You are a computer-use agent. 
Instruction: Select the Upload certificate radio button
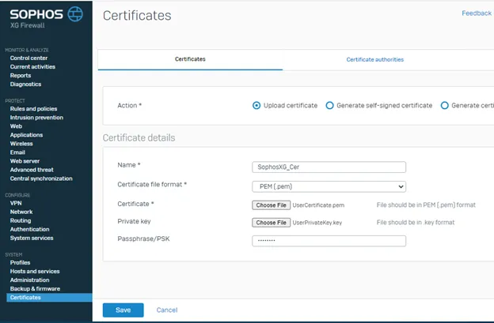point(256,105)
